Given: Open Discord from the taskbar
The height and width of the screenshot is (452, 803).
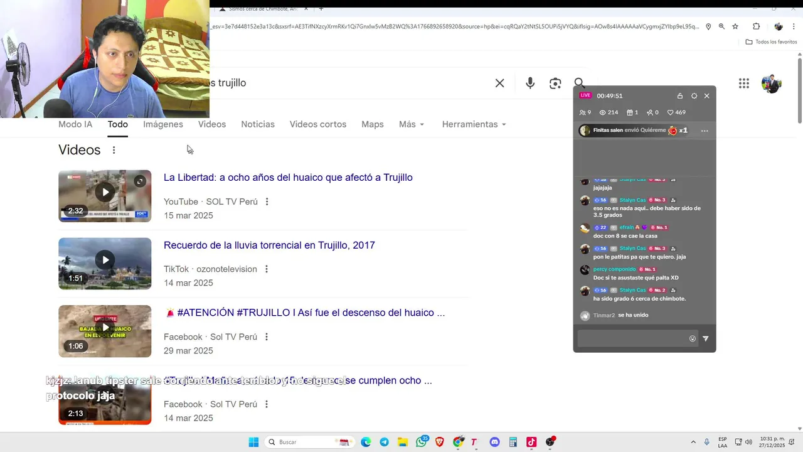Looking at the screenshot, I should tap(495, 442).
